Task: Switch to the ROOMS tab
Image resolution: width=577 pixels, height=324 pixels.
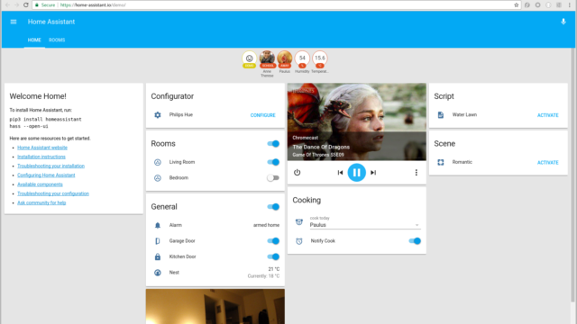Action: coord(57,40)
